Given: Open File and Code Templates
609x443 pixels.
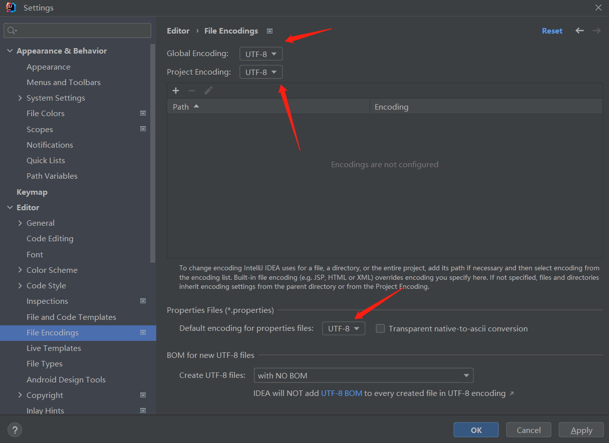Looking at the screenshot, I should point(71,317).
